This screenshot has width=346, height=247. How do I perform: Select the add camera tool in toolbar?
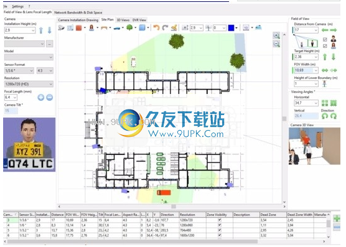pos(61,28)
